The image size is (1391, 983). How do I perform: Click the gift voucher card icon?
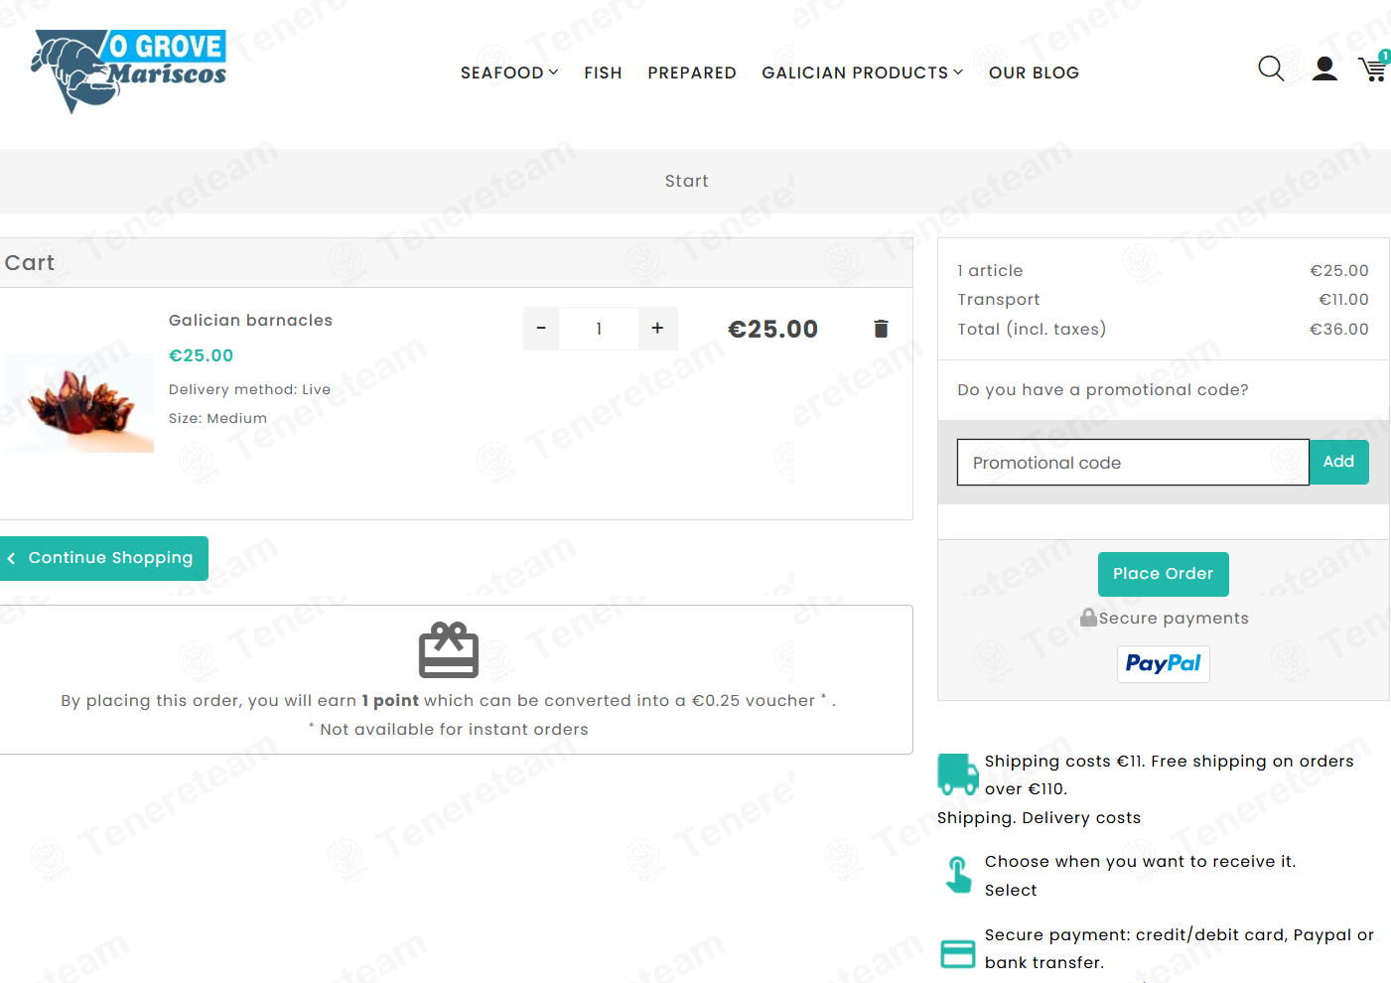tap(449, 650)
